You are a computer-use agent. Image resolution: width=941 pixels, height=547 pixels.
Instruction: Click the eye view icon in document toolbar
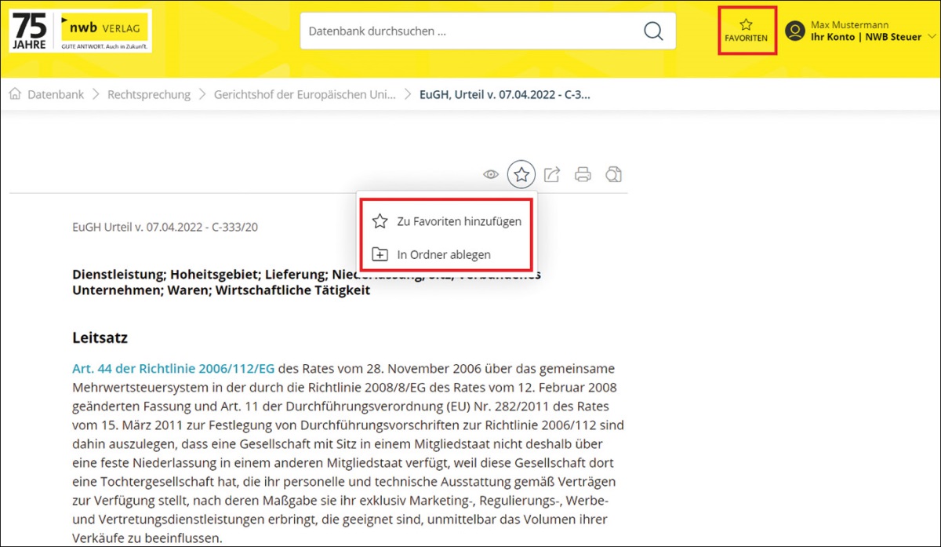click(491, 174)
